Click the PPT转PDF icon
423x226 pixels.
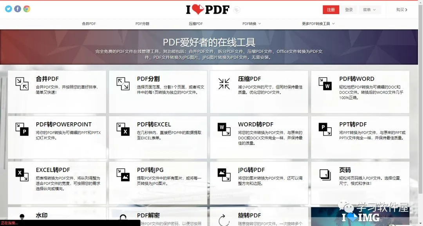[325, 129]
